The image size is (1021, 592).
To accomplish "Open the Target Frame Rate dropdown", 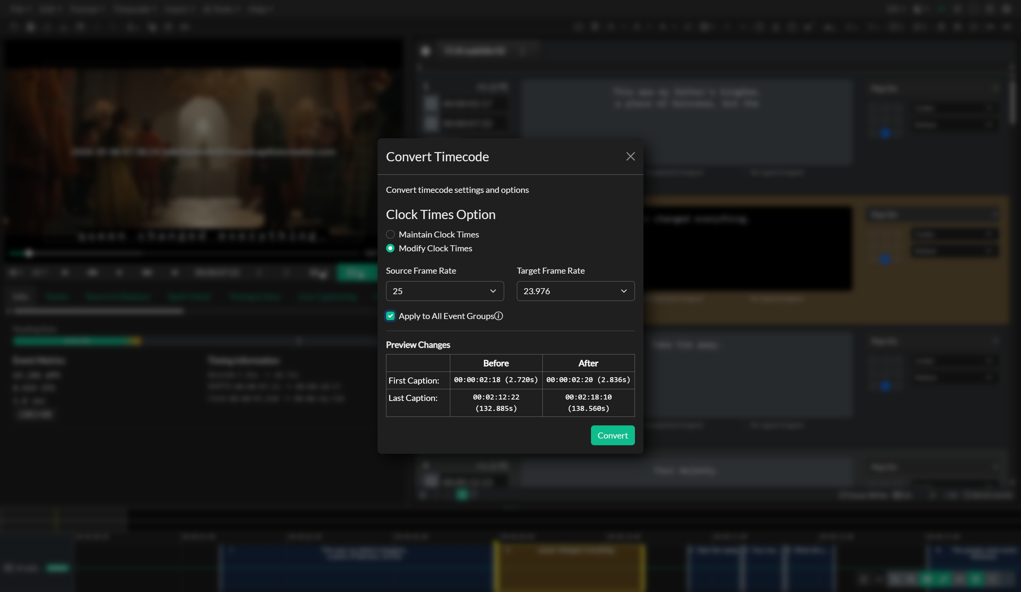I will pyautogui.click(x=575, y=291).
